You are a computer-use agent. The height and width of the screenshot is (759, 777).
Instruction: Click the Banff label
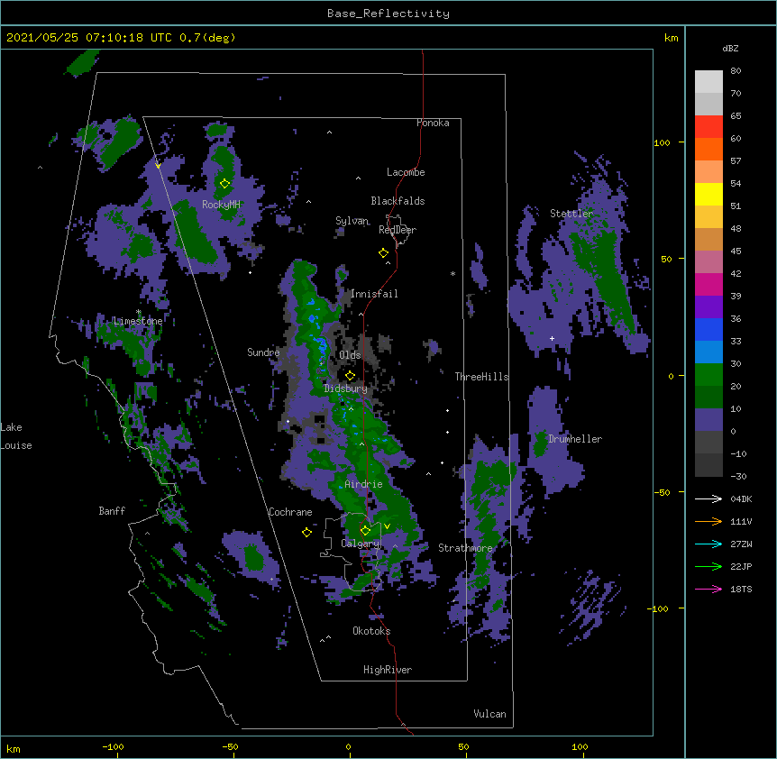[x=112, y=511]
